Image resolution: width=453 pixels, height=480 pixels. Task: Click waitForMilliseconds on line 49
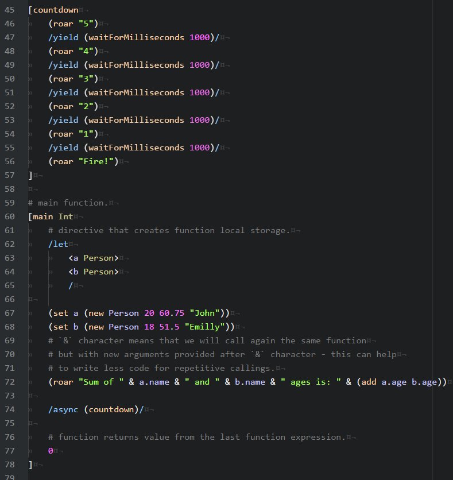137,65
